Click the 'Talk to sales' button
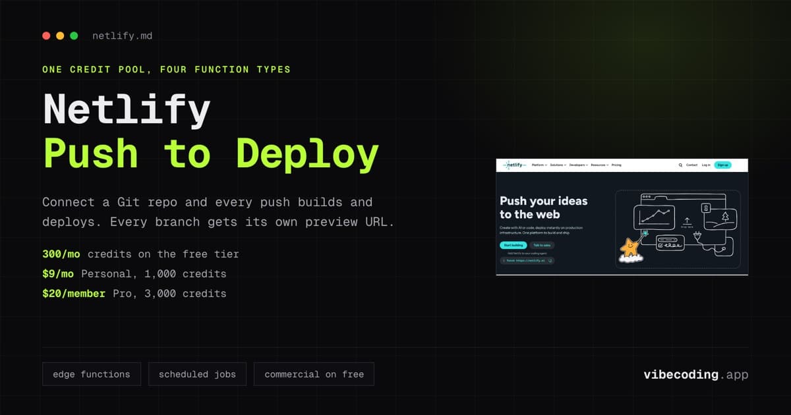Image resolution: width=791 pixels, height=415 pixels. coord(542,245)
